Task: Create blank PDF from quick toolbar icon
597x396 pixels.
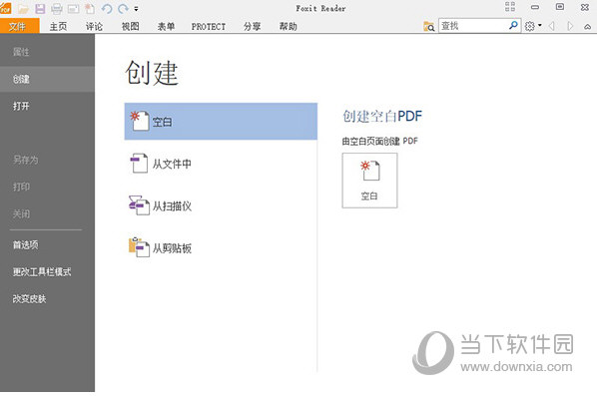Action: [x=90, y=8]
